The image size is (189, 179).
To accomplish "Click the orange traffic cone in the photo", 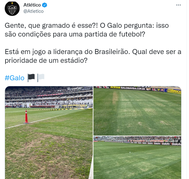I will click(x=26, y=117).
